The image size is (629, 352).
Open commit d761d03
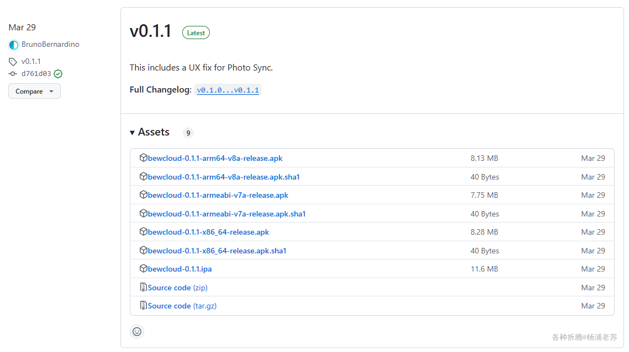point(36,74)
